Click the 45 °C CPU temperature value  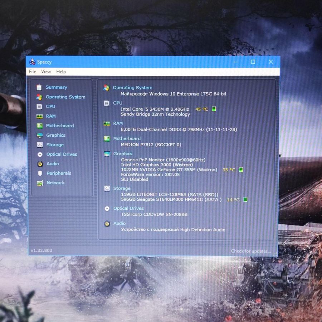202,109
